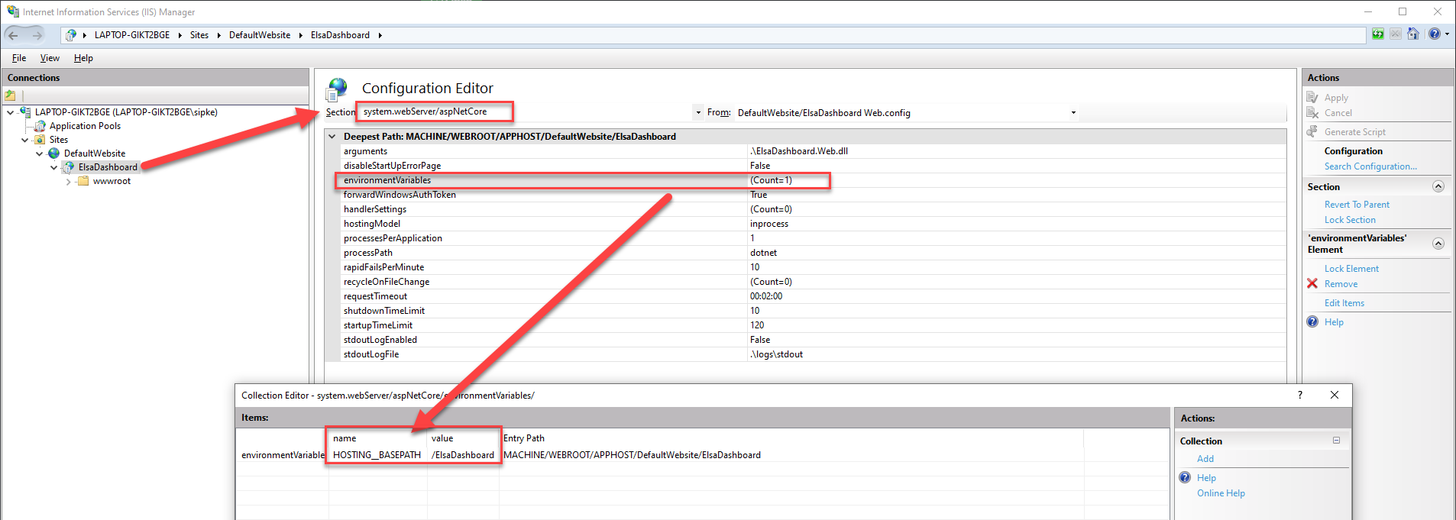Click the Entry Path column header
The image size is (1456, 520).
(524, 438)
